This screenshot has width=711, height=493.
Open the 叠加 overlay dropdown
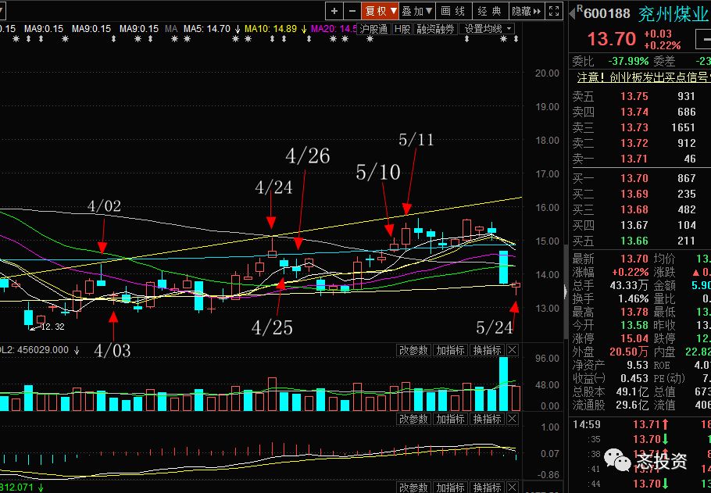point(417,12)
